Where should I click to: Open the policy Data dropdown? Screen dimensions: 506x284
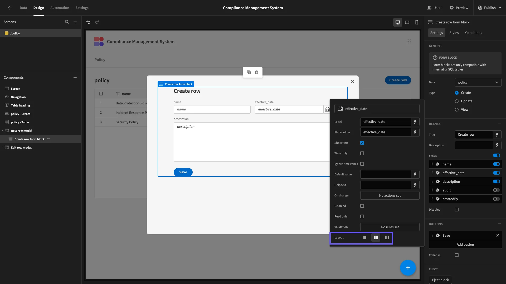tap(478, 82)
